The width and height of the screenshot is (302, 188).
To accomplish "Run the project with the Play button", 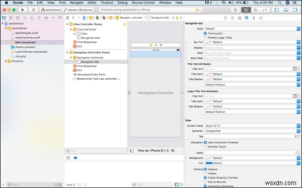I will click(23, 10).
